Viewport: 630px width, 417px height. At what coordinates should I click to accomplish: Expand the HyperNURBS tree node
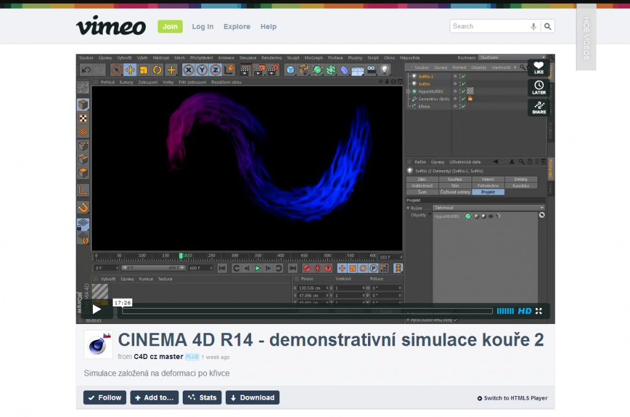[x=409, y=91]
